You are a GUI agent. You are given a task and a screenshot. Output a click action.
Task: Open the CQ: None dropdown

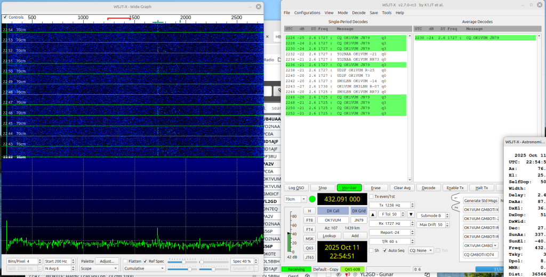421,250
